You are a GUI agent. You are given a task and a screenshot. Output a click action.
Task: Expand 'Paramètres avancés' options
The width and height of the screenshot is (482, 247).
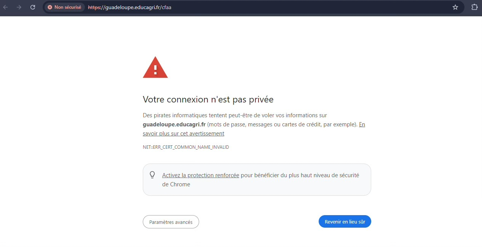(171, 222)
